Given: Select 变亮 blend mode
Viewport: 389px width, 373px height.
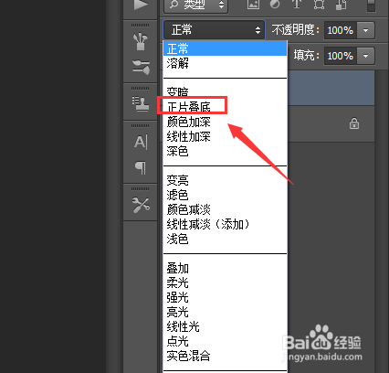Looking at the screenshot, I should (x=226, y=180).
